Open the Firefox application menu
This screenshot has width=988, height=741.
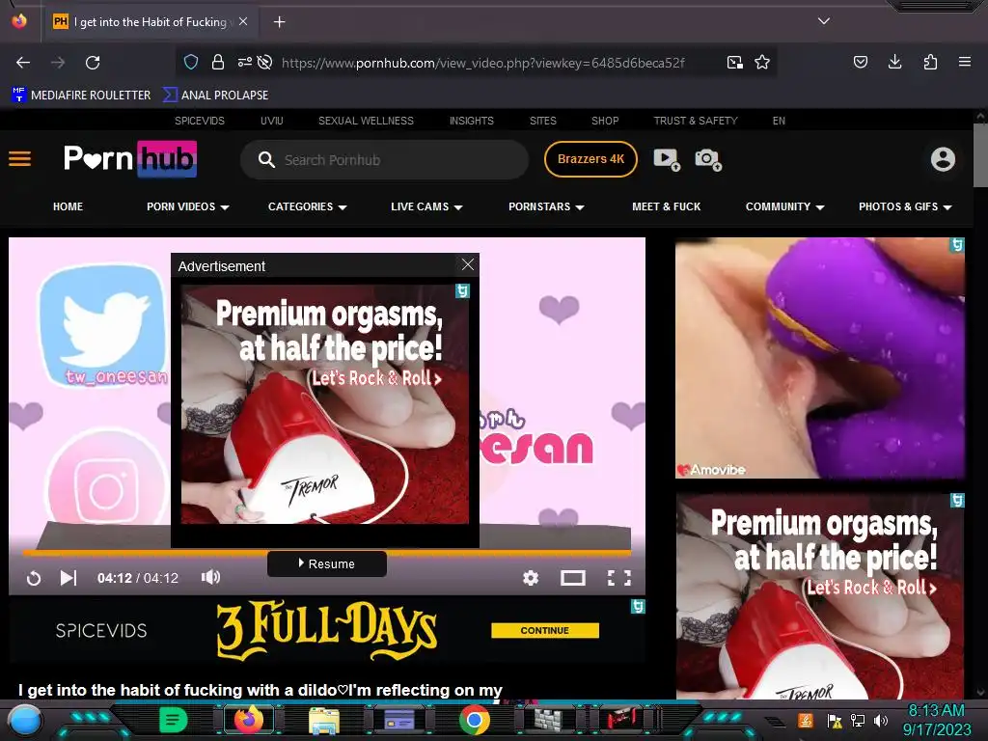(x=964, y=62)
